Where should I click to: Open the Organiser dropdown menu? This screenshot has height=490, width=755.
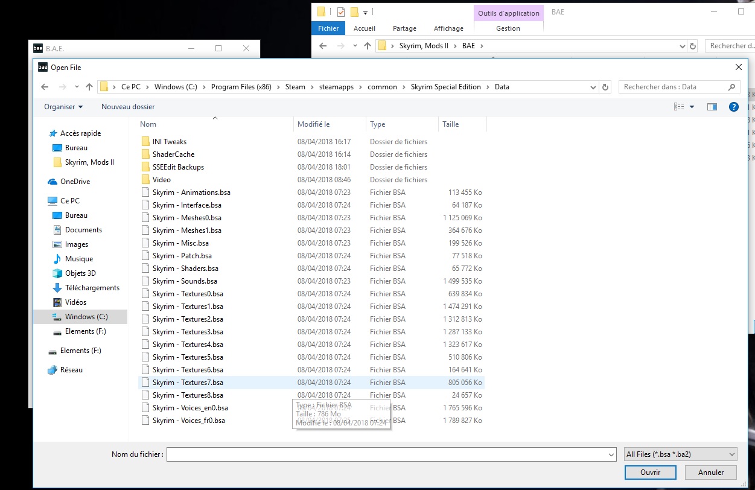point(63,107)
